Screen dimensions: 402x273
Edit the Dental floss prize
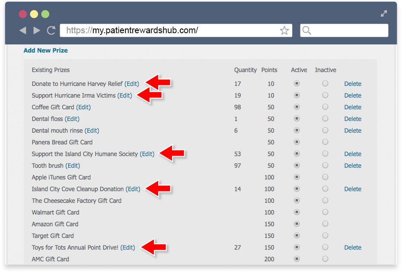pos(72,119)
